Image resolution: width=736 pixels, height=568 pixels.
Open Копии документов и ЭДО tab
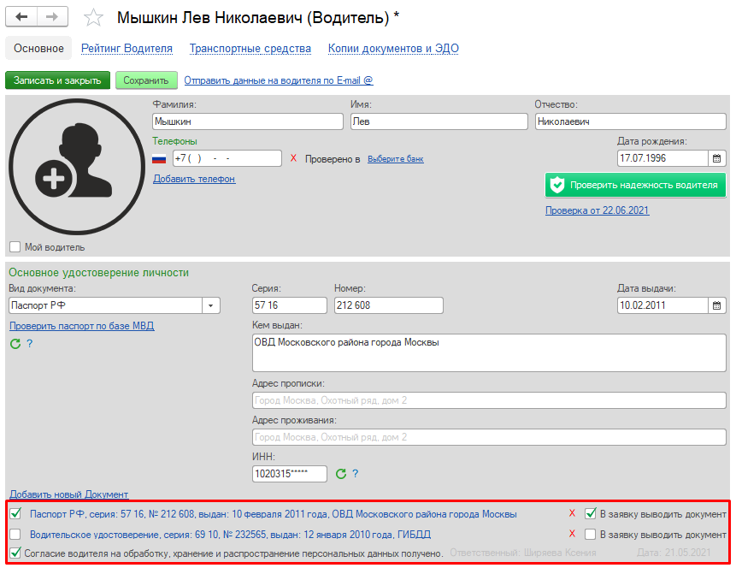393,49
